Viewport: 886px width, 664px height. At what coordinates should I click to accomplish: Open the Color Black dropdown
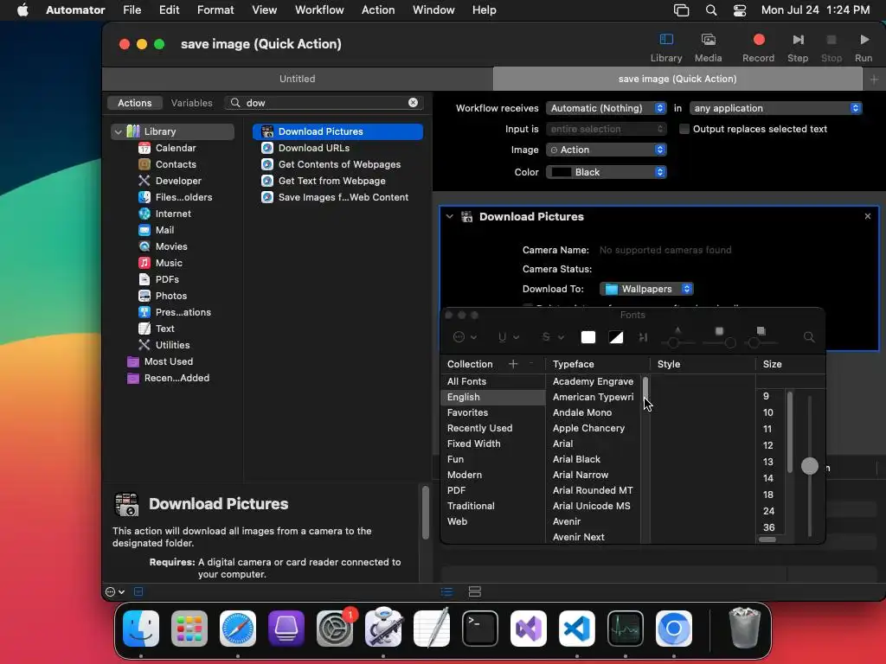(607, 172)
